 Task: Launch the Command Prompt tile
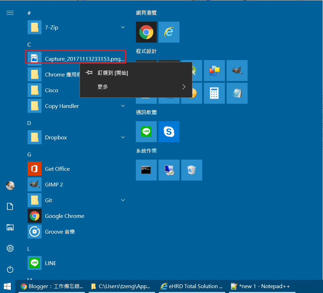coord(146,170)
